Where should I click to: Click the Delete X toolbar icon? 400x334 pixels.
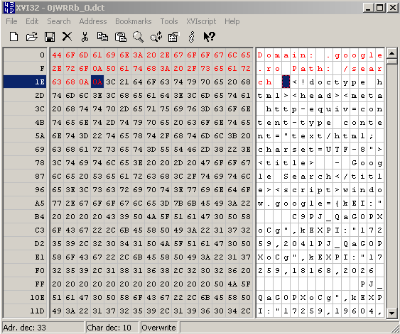67,37
